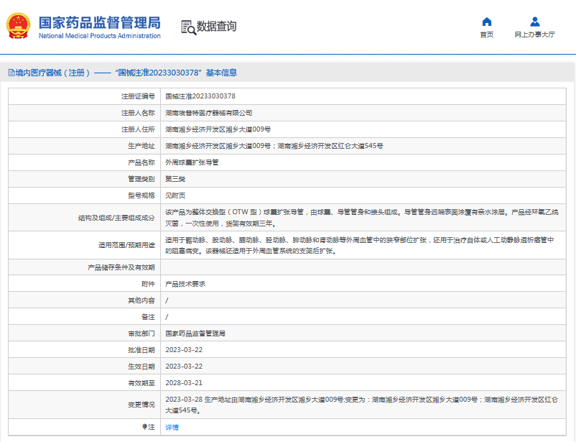Screen dimensions: 576x442
Task: Click the 其他内容 row label
Action: point(141,300)
